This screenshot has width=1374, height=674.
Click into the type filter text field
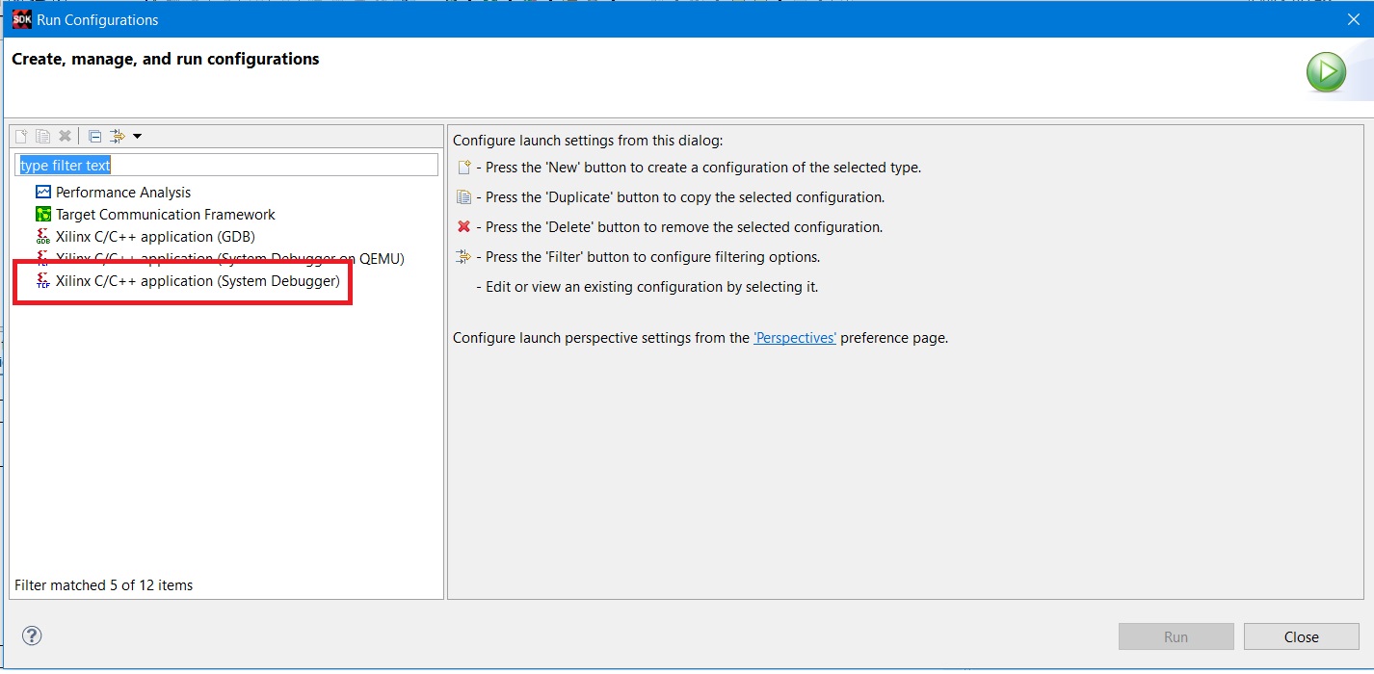pyautogui.click(x=226, y=166)
